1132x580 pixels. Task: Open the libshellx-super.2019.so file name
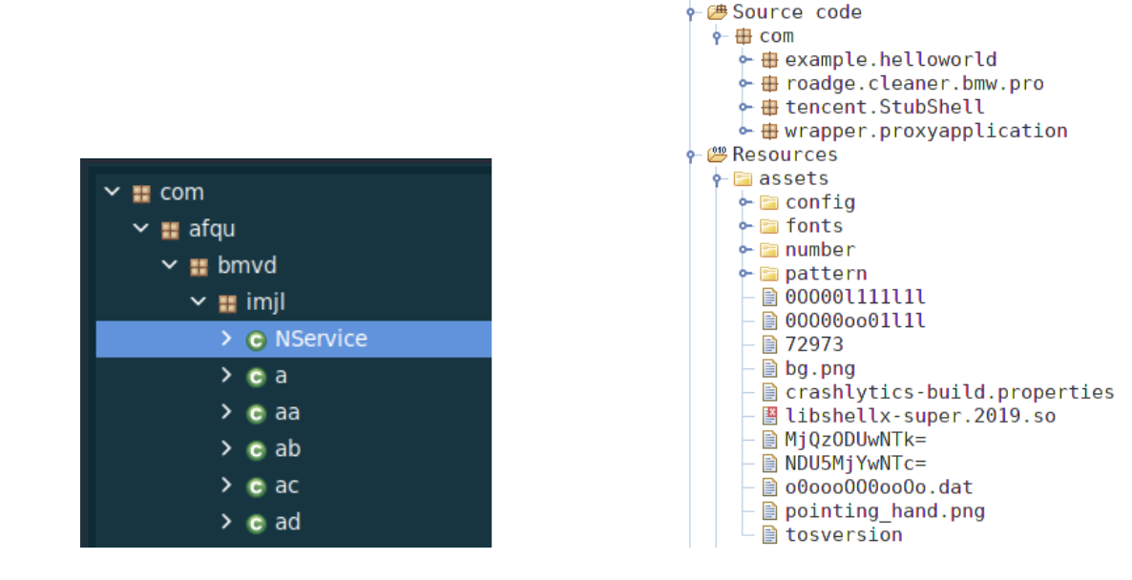click(x=920, y=416)
